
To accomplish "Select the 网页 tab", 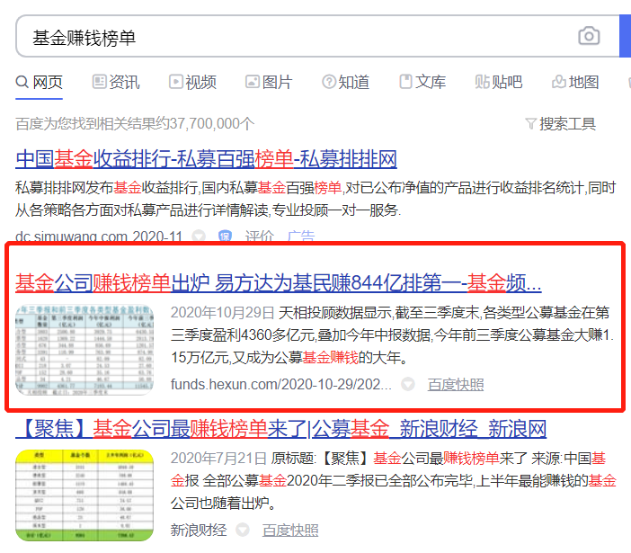I will pos(39,83).
